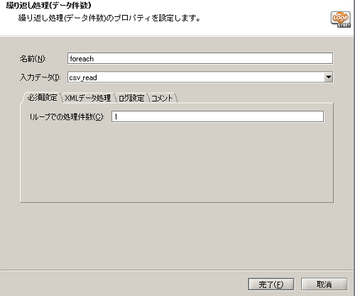
Task: Dismiss the dialog with 取消 button
Action: [324, 284]
